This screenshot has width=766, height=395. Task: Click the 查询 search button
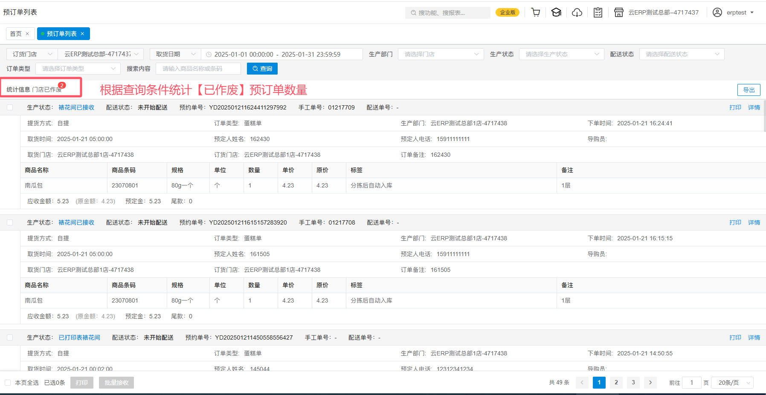262,69
